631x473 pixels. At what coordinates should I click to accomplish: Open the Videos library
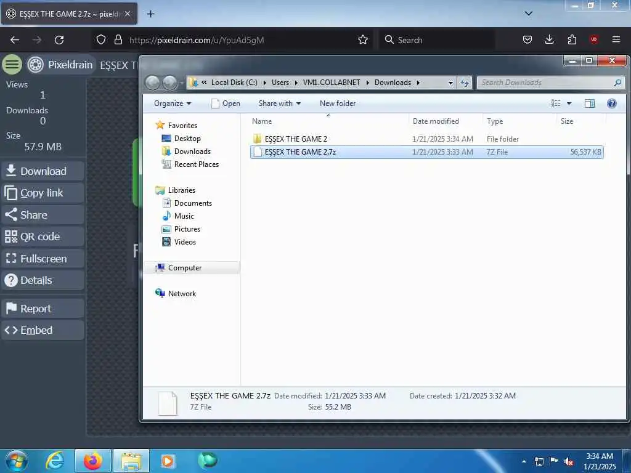click(x=185, y=241)
